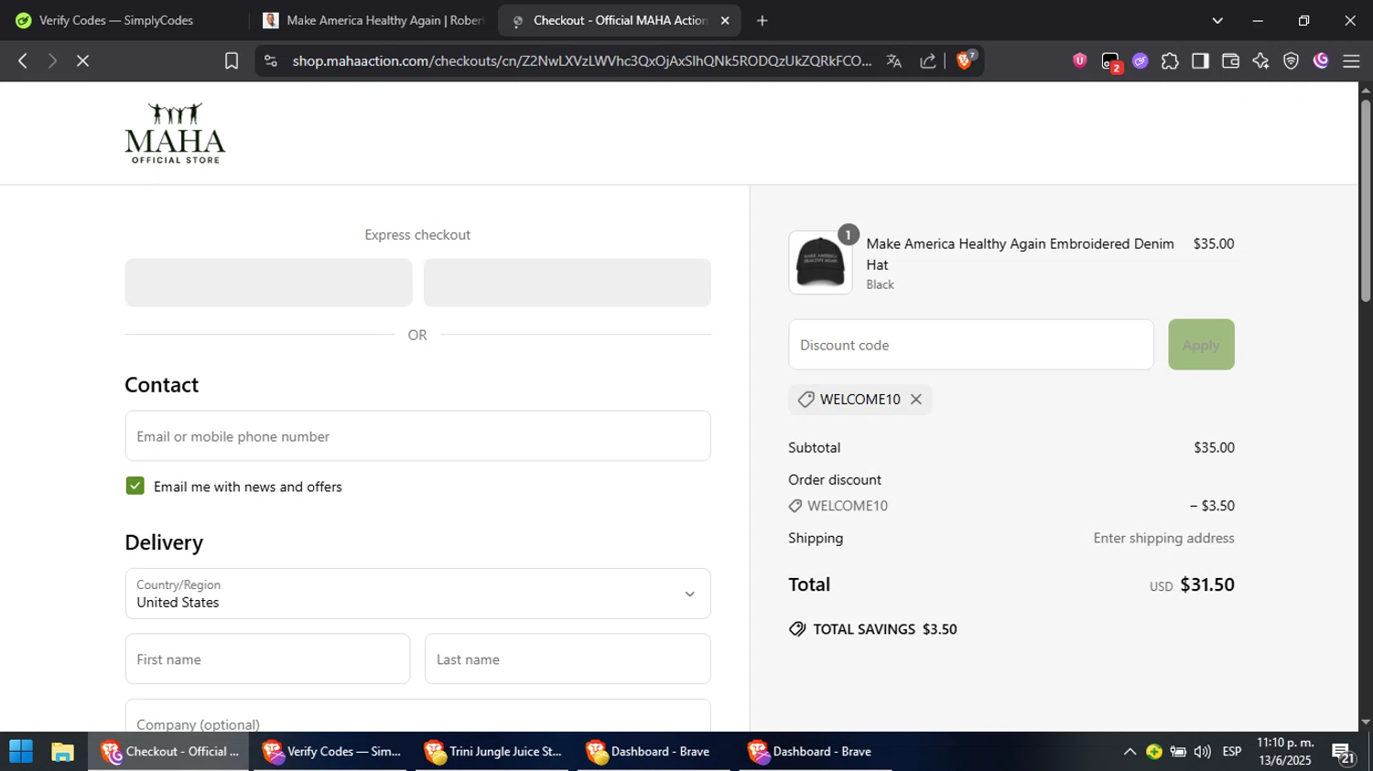Screen dimensions: 1373x771
Task: Open the volume speaker icon
Action: (x=1202, y=752)
